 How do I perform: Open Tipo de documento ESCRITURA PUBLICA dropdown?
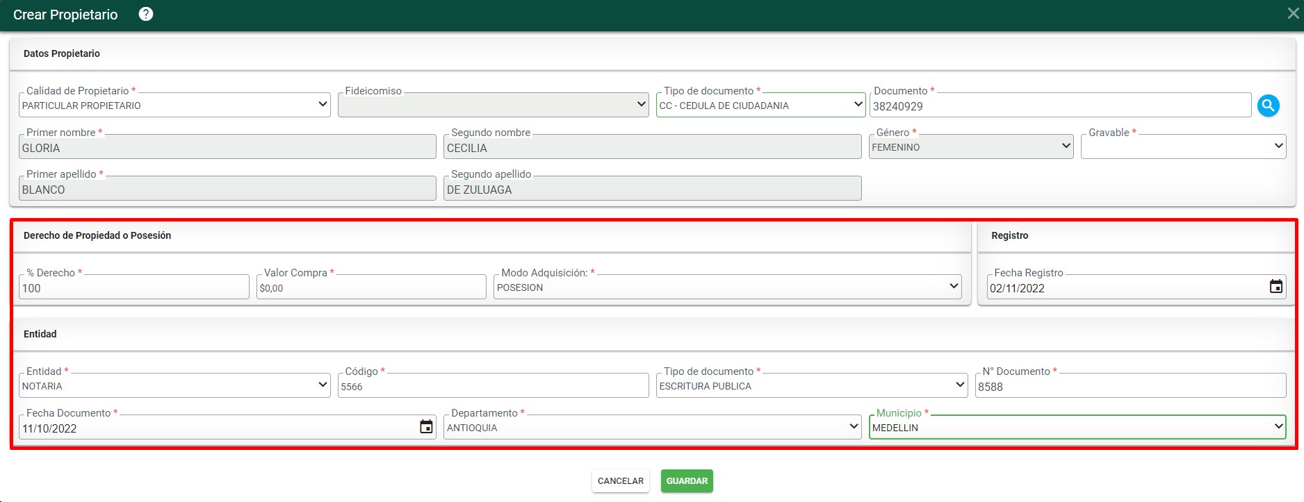(812, 385)
